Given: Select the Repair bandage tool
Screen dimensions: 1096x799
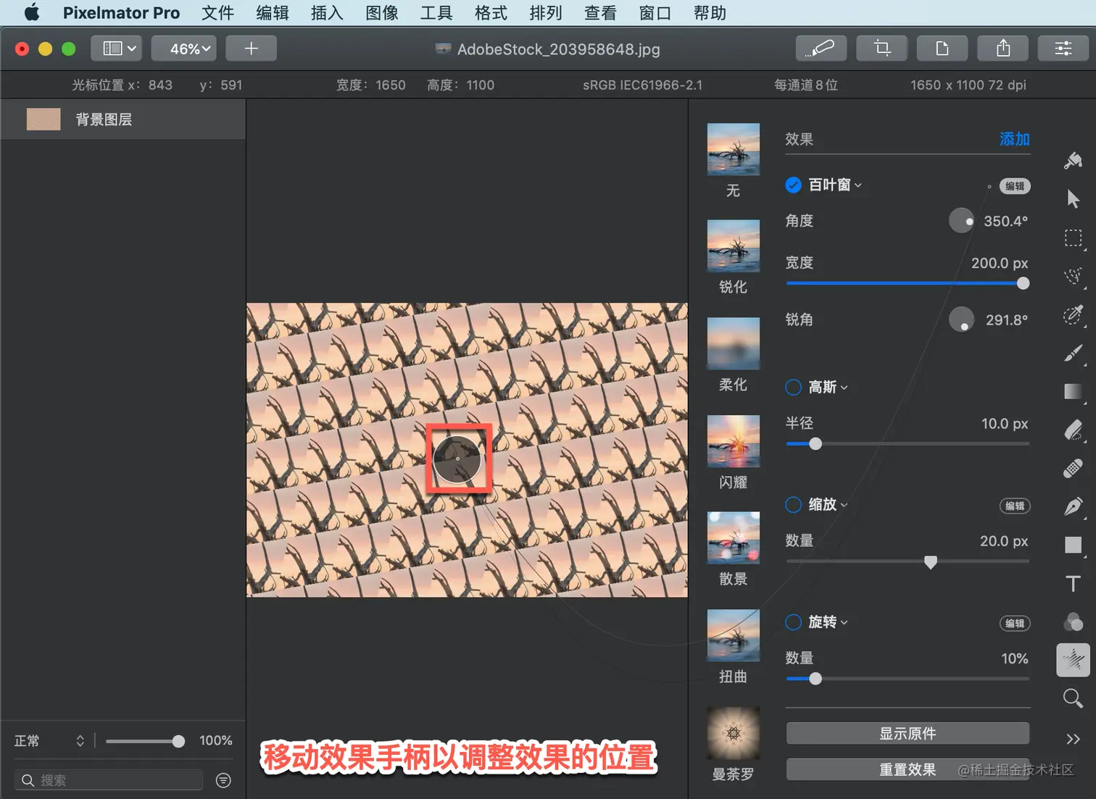Looking at the screenshot, I should (1073, 468).
